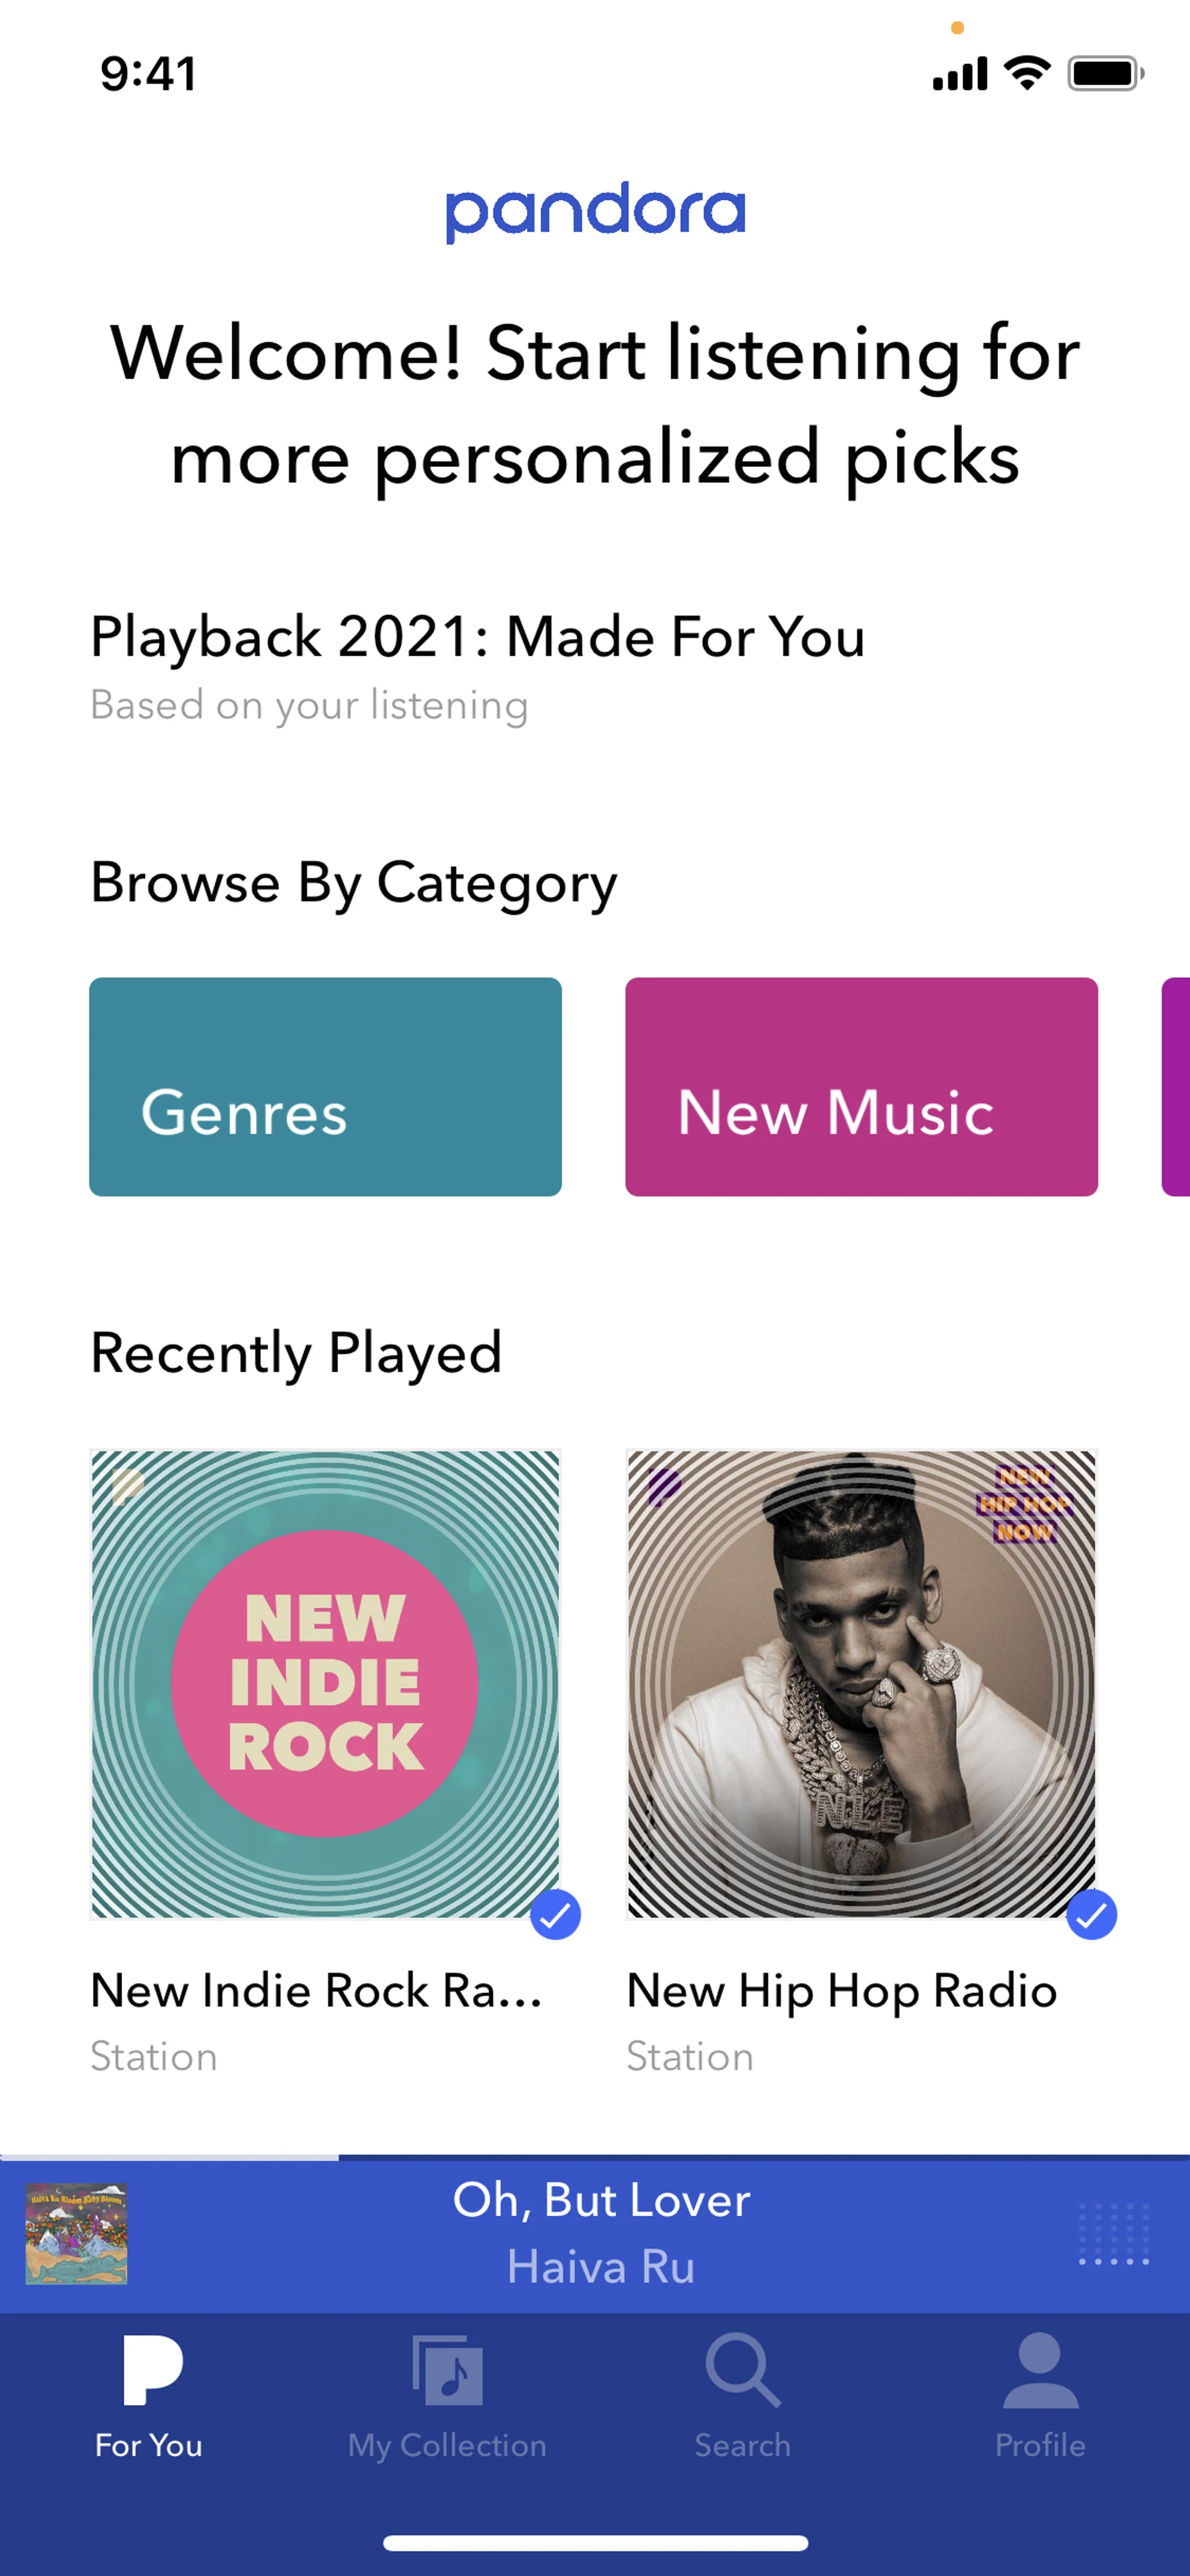Viewport: 1190px width, 2576px height.
Task: Toggle checkmark on New Hip Hop Radio
Action: pos(1091,1914)
